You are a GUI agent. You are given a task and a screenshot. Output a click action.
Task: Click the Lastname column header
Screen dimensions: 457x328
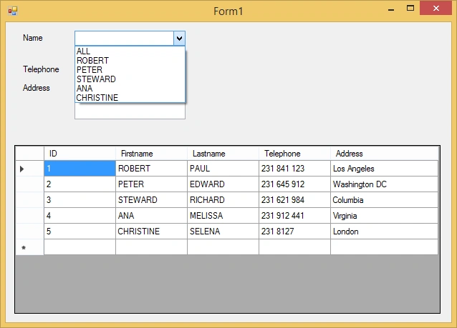[x=223, y=153]
